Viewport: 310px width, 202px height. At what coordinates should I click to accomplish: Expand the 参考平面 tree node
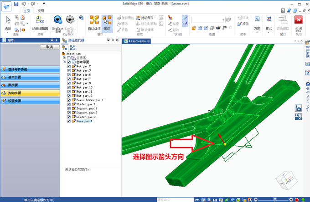coord(65,62)
